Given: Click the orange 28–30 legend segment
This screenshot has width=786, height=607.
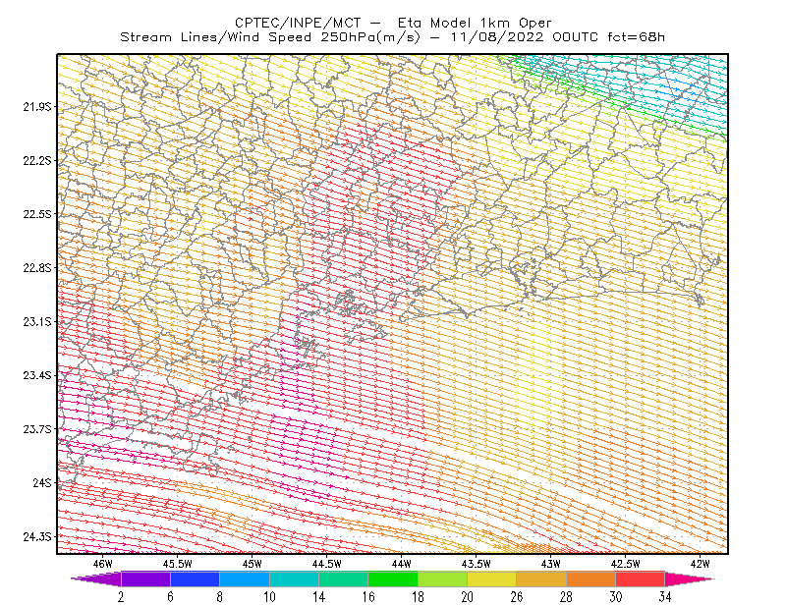Looking at the screenshot, I should pyautogui.click(x=590, y=579).
